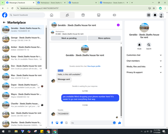The image size is (168, 134).
Task: Open Dayee's 3beds 2baths conversation
Action: click(23, 86)
